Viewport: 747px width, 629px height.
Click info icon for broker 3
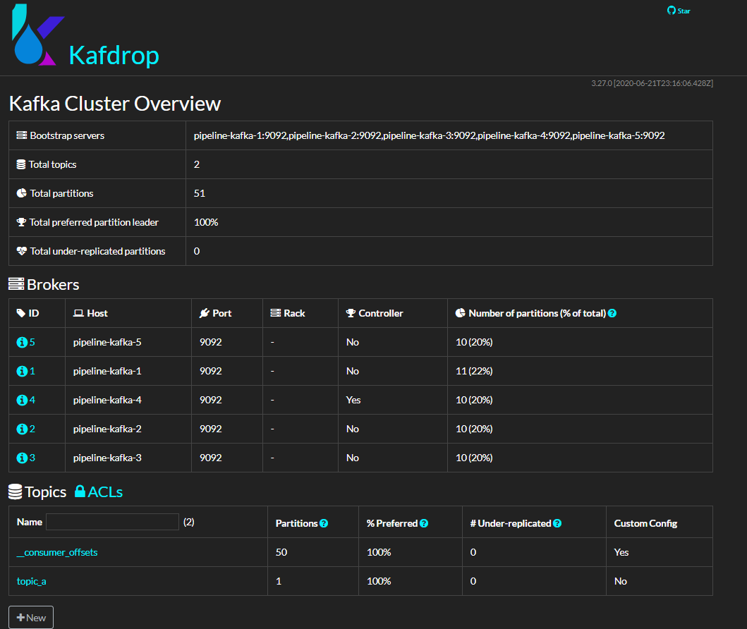(22, 458)
